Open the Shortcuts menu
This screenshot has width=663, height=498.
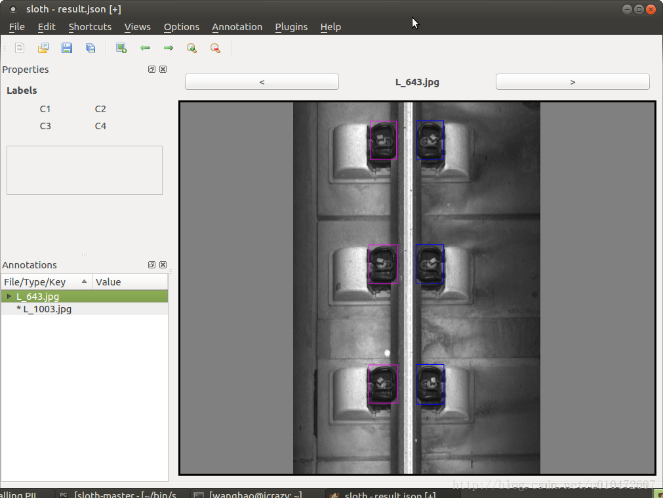click(x=90, y=27)
